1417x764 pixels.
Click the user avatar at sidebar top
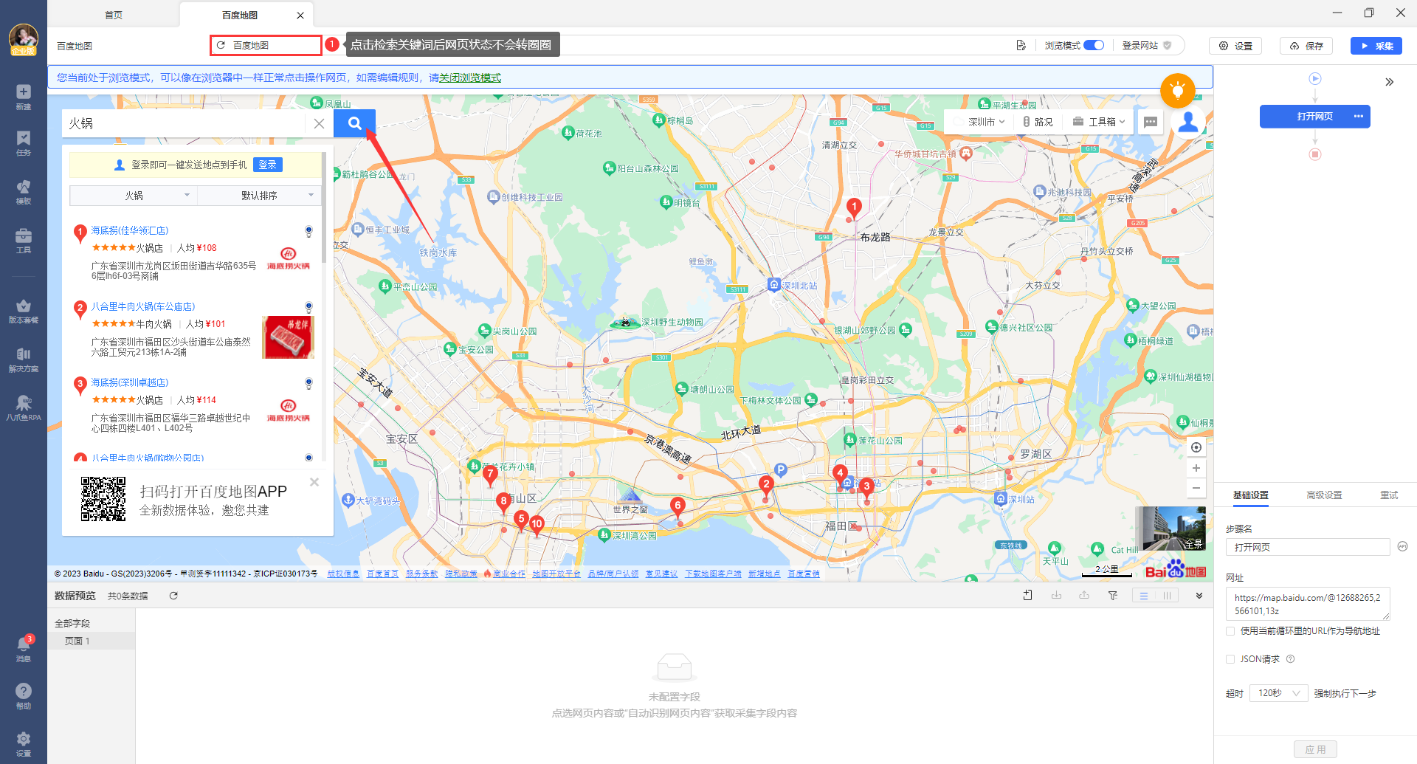point(24,38)
